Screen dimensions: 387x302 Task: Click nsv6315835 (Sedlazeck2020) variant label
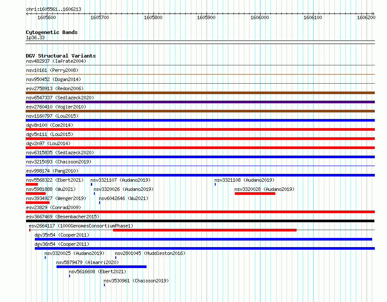click(60, 153)
